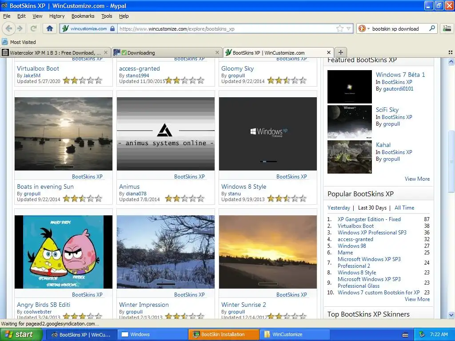455x341 pixels.
Task: Open the list-all-tabs grid icon
Action: 451,52
